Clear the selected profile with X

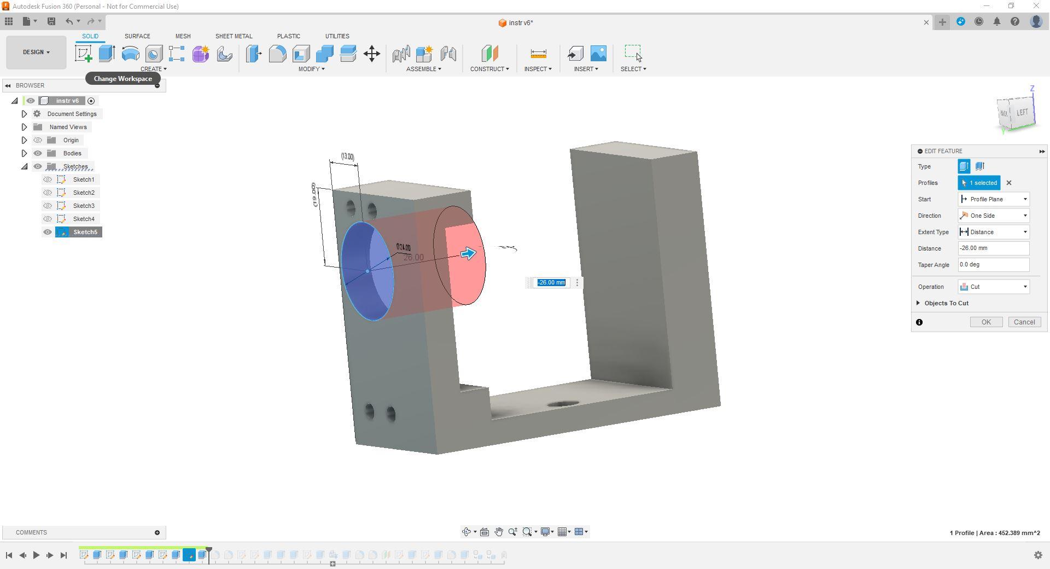[1009, 183]
